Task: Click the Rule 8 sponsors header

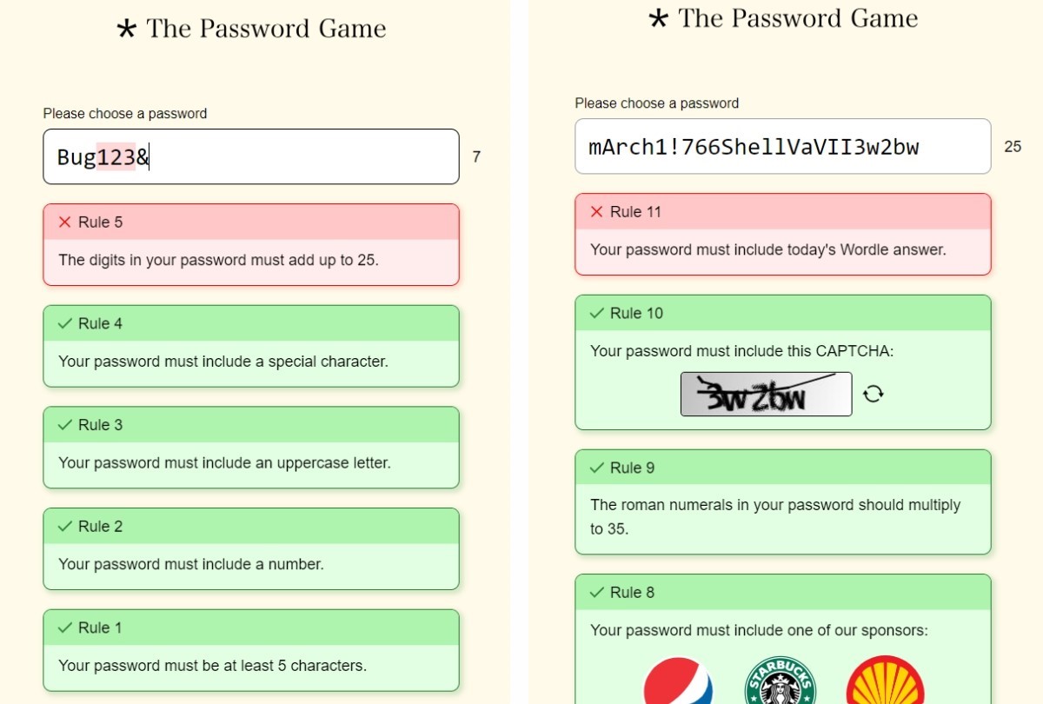Action: [x=782, y=593]
